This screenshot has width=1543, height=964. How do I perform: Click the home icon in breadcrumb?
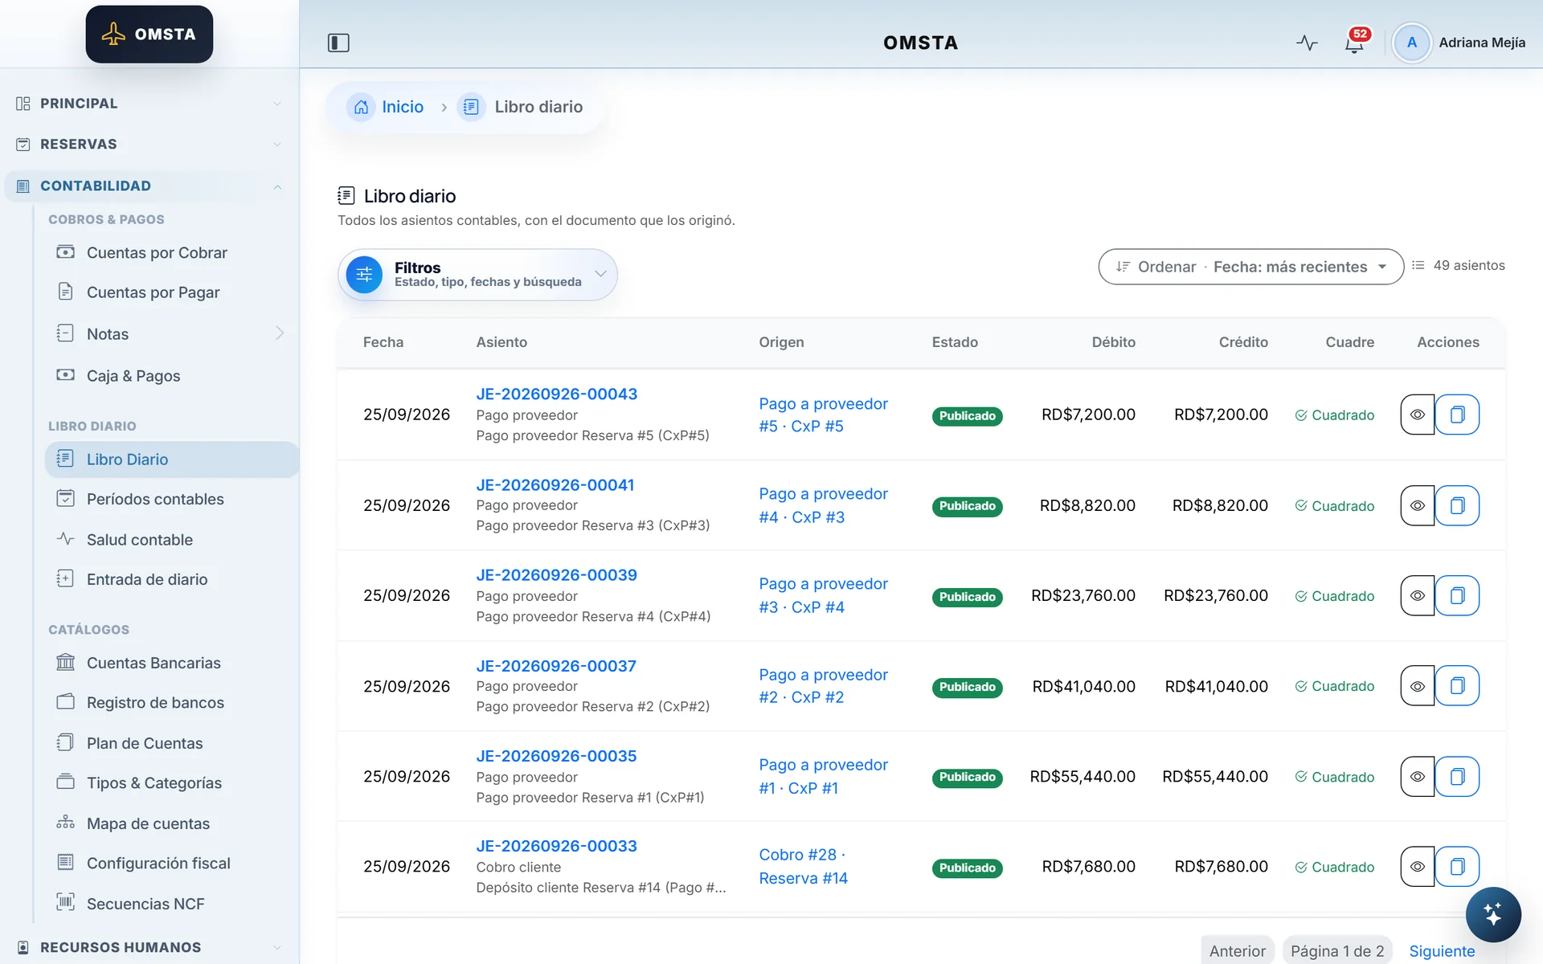pos(361,107)
